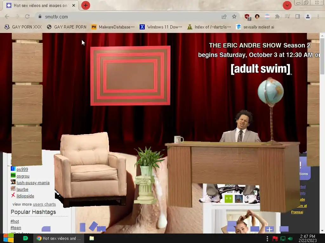
Task: Open the laurbe user link
Action: pyautogui.click(x=22, y=189)
